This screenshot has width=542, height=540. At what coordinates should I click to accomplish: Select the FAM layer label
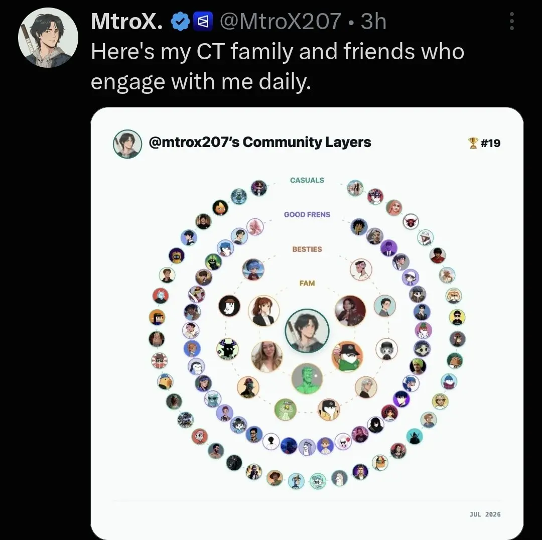[x=307, y=283]
